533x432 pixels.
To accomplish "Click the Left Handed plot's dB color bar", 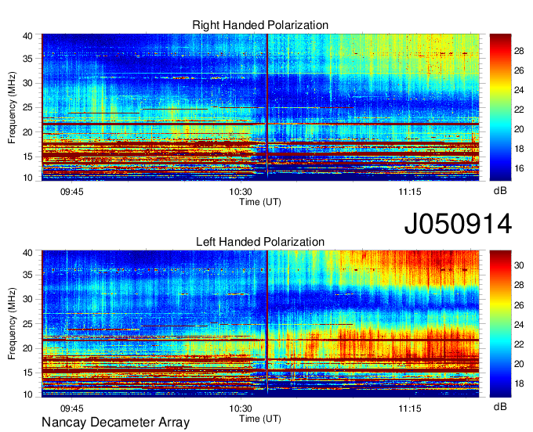I will pos(500,324).
